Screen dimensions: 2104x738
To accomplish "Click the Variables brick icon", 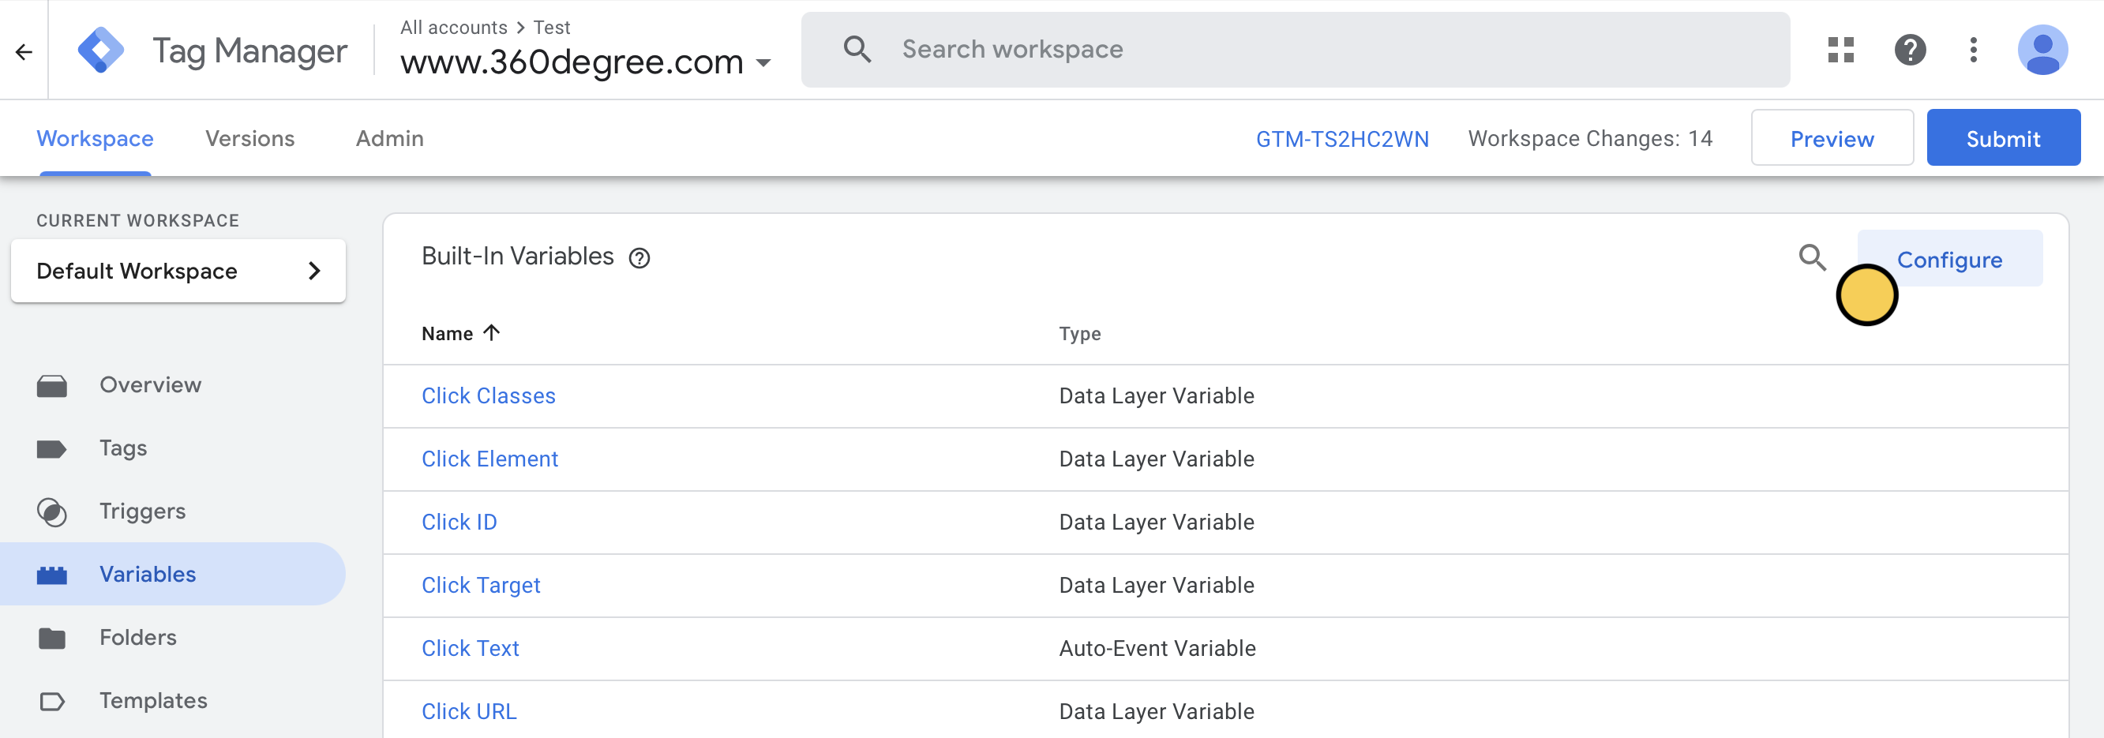I will coord(52,573).
